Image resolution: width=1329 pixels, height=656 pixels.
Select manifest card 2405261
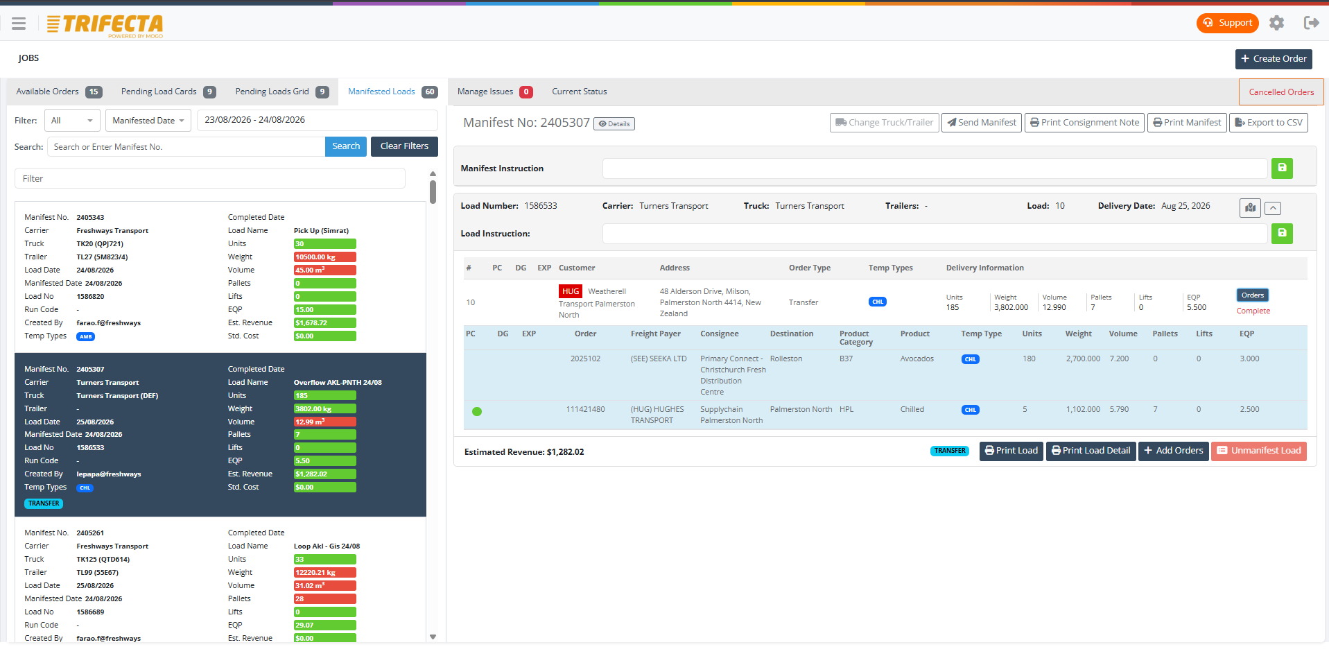pyautogui.click(x=220, y=581)
